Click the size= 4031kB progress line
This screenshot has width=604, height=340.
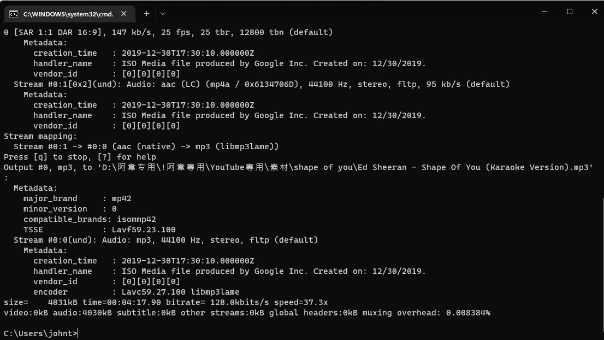(165, 302)
